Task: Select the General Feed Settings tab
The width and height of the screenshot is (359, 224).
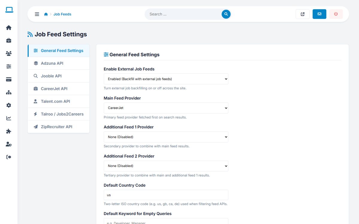Action: pos(59,50)
